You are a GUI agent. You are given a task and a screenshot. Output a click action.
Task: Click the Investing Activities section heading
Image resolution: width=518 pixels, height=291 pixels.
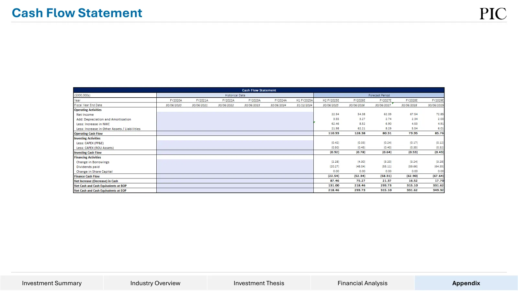(x=87, y=138)
